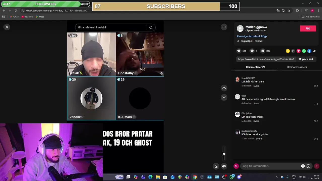This screenshot has height=181, width=322.
Task: Open Gmail bookmark
Action: point(14,17)
